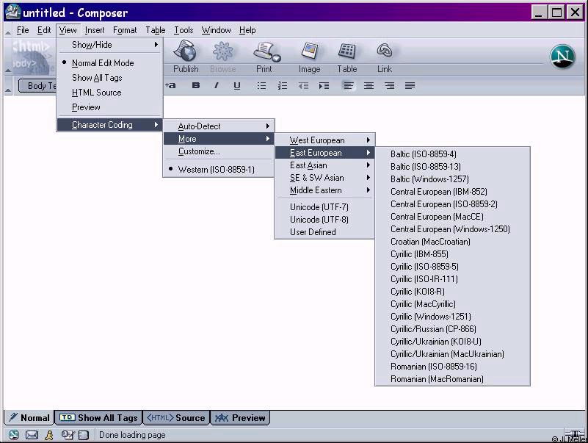Expand the More submenu
This screenshot has height=443, width=588.
coord(219,139)
